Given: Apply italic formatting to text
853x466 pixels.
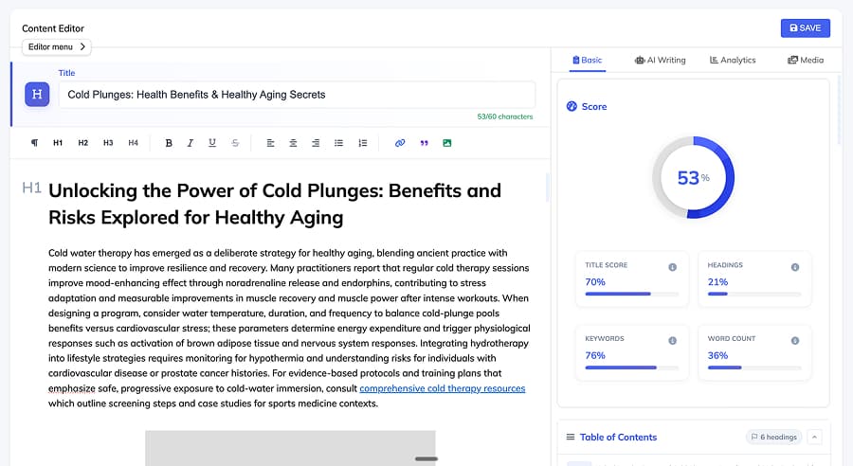Looking at the screenshot, I should [x=191, y=143].
